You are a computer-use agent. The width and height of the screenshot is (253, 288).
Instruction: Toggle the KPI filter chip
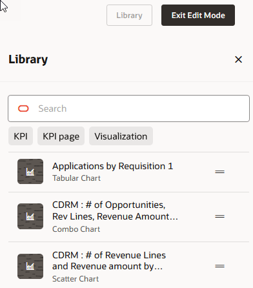coord(21,136)
